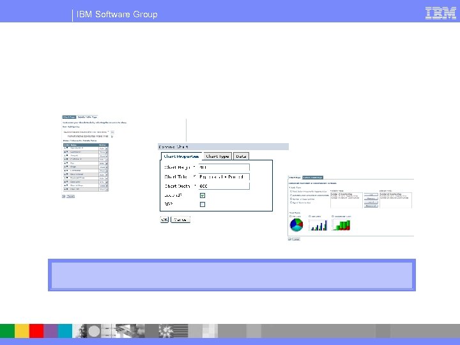Click Cancel button below right chart panel

296,240
